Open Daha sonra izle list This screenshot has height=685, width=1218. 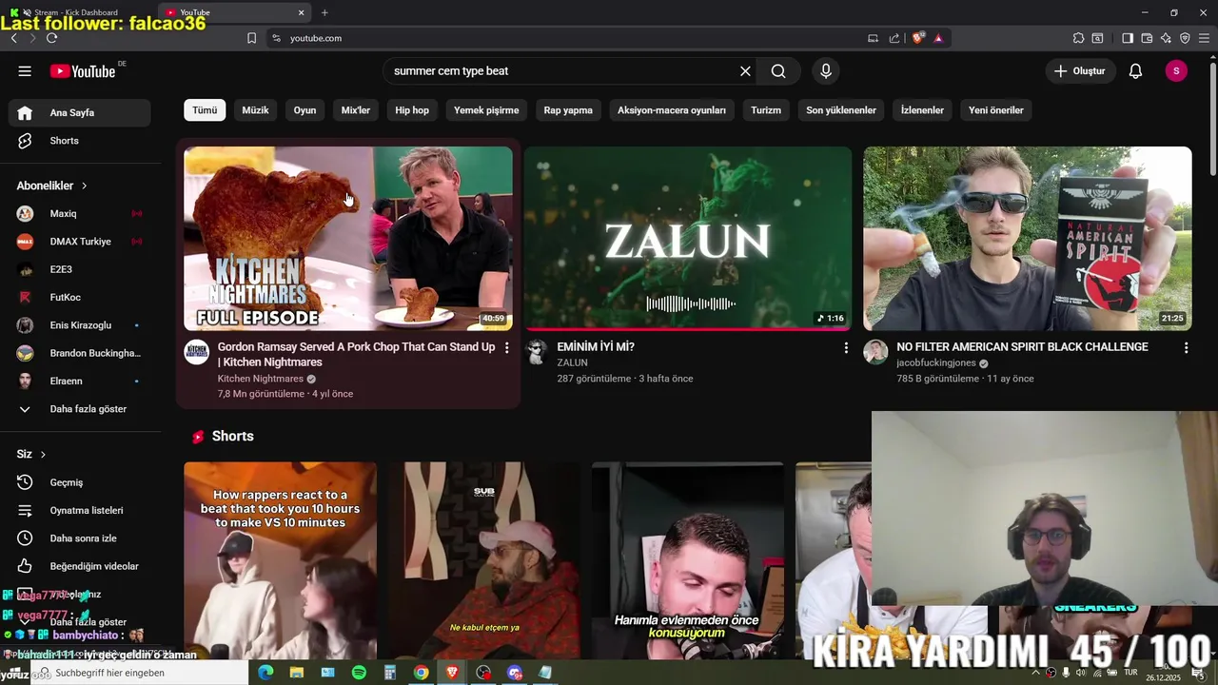80,538
